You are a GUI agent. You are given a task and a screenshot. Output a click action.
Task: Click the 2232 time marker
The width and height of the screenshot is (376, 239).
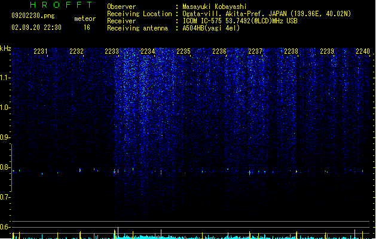(x=77, y=51)
